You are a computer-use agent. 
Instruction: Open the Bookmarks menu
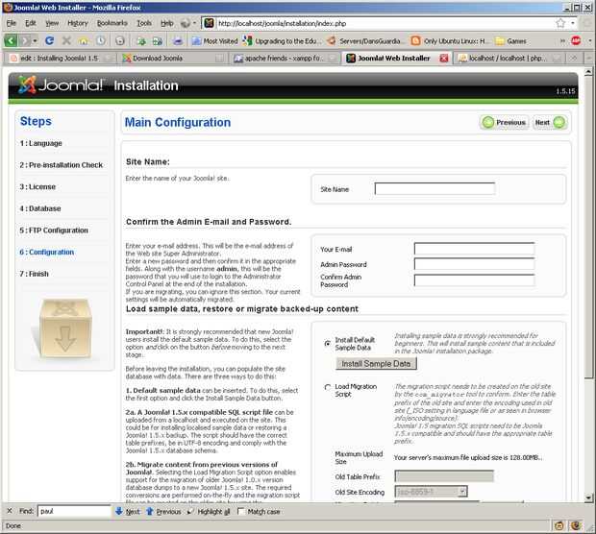(112, 23)
